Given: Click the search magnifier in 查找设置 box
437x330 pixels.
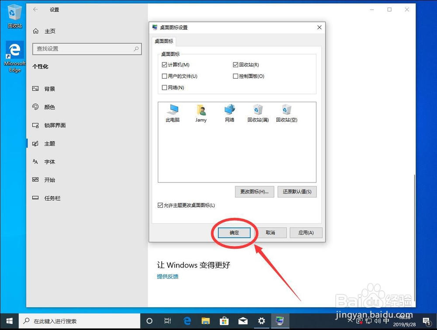Looking at the screenshot, I should click(x=136, y=49).
